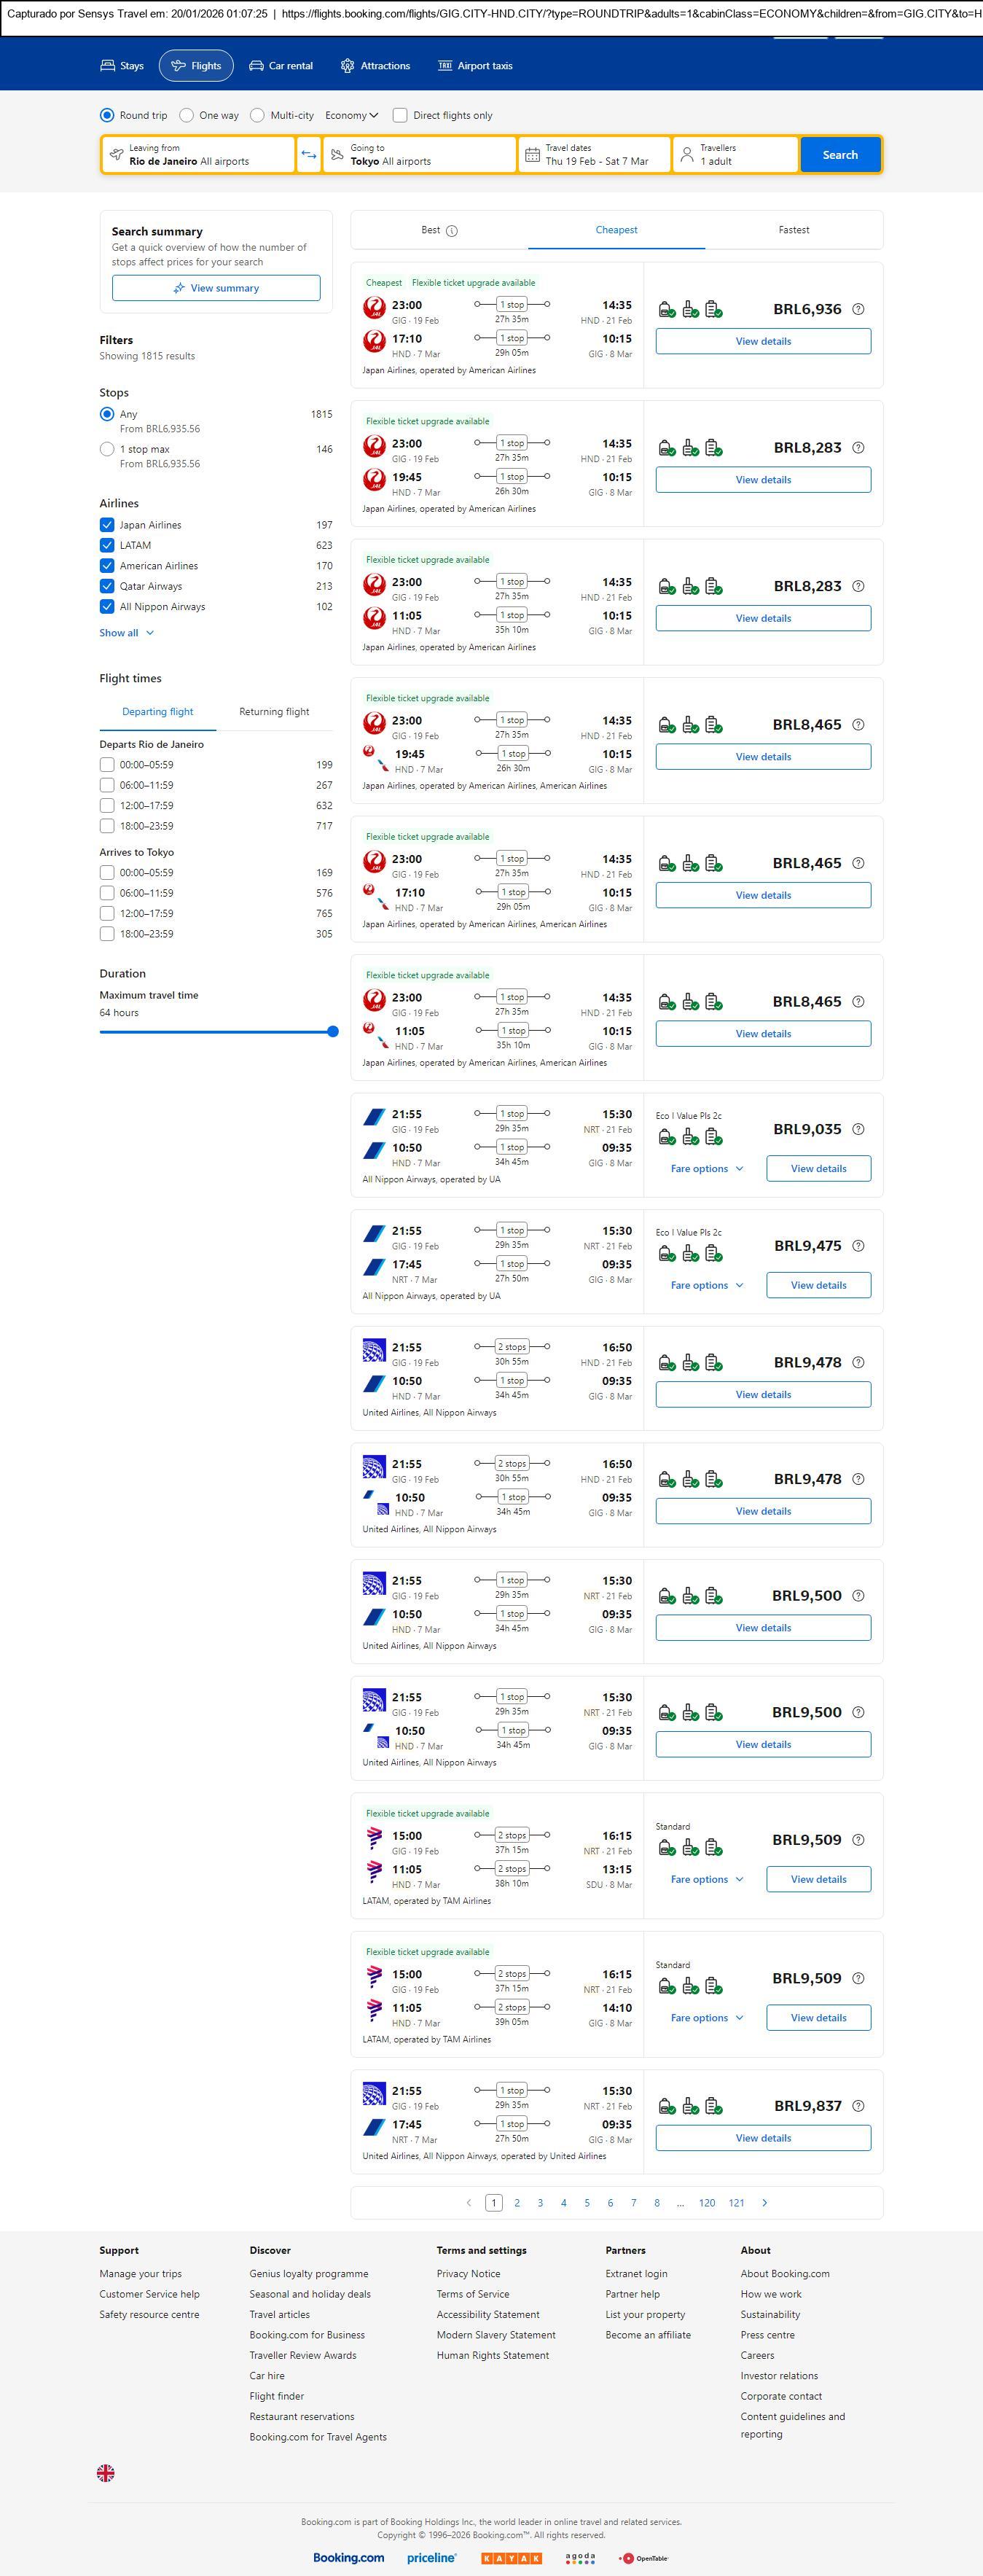Click the UK flag language icon

coord(106,2472)
